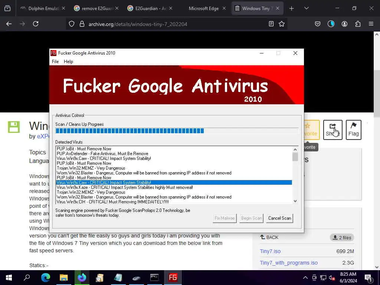Viewport: 380px width, 285px height.
Task: Click the browser forward arrow
Action: point(22,24)
